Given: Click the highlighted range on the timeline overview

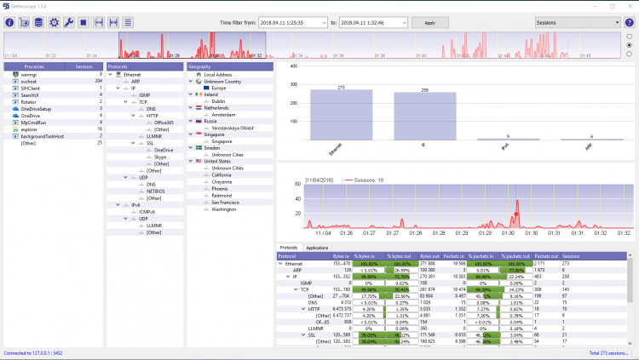Looking at the screenshot, I should (192, 45).
